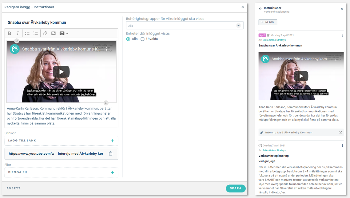This screenshot has height=198, width=350.
Task: Click the Redigera inlägg - Instruktioner dialog title
Action: [x=29, y=7]
